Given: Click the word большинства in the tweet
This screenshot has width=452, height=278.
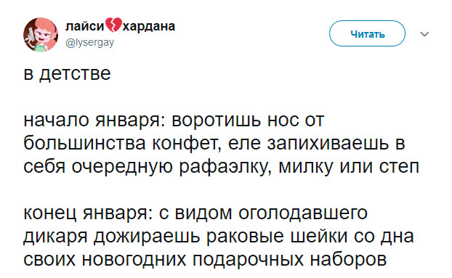Looking at the screenshot, I should [84, 143].
